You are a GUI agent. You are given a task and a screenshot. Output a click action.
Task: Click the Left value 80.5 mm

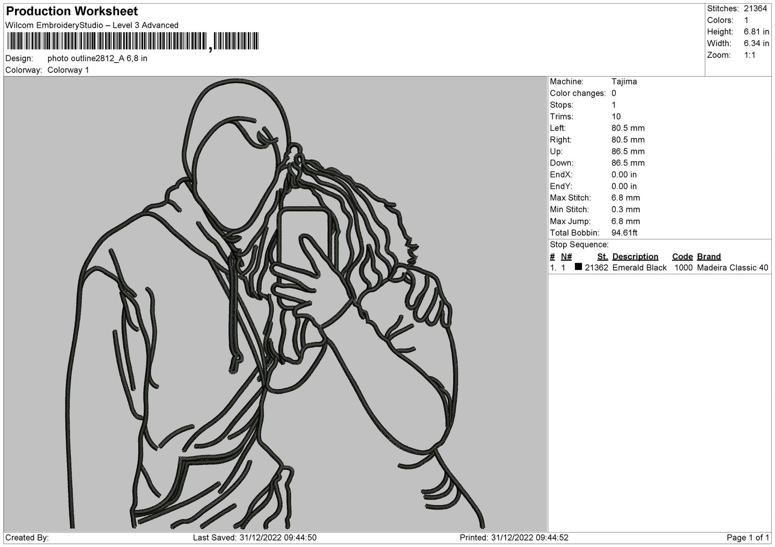[x=628, y=128]
